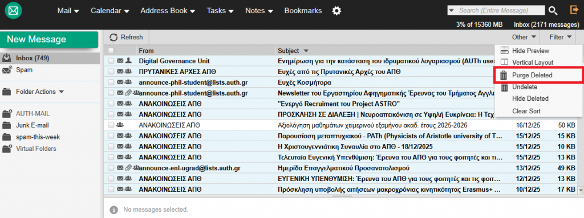Open the settings gear icon
Screen dimensions: 584x218
[336, 11]
